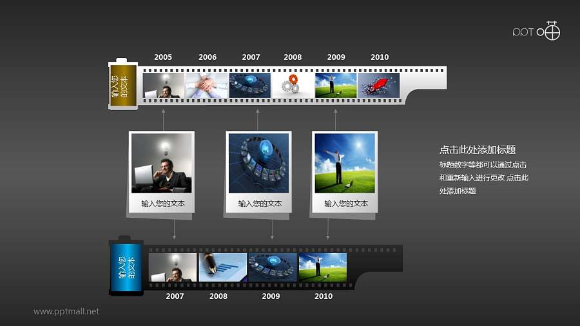
Task: Select the globe thumbnail in upper film strip
Action: tap(250, 85)
